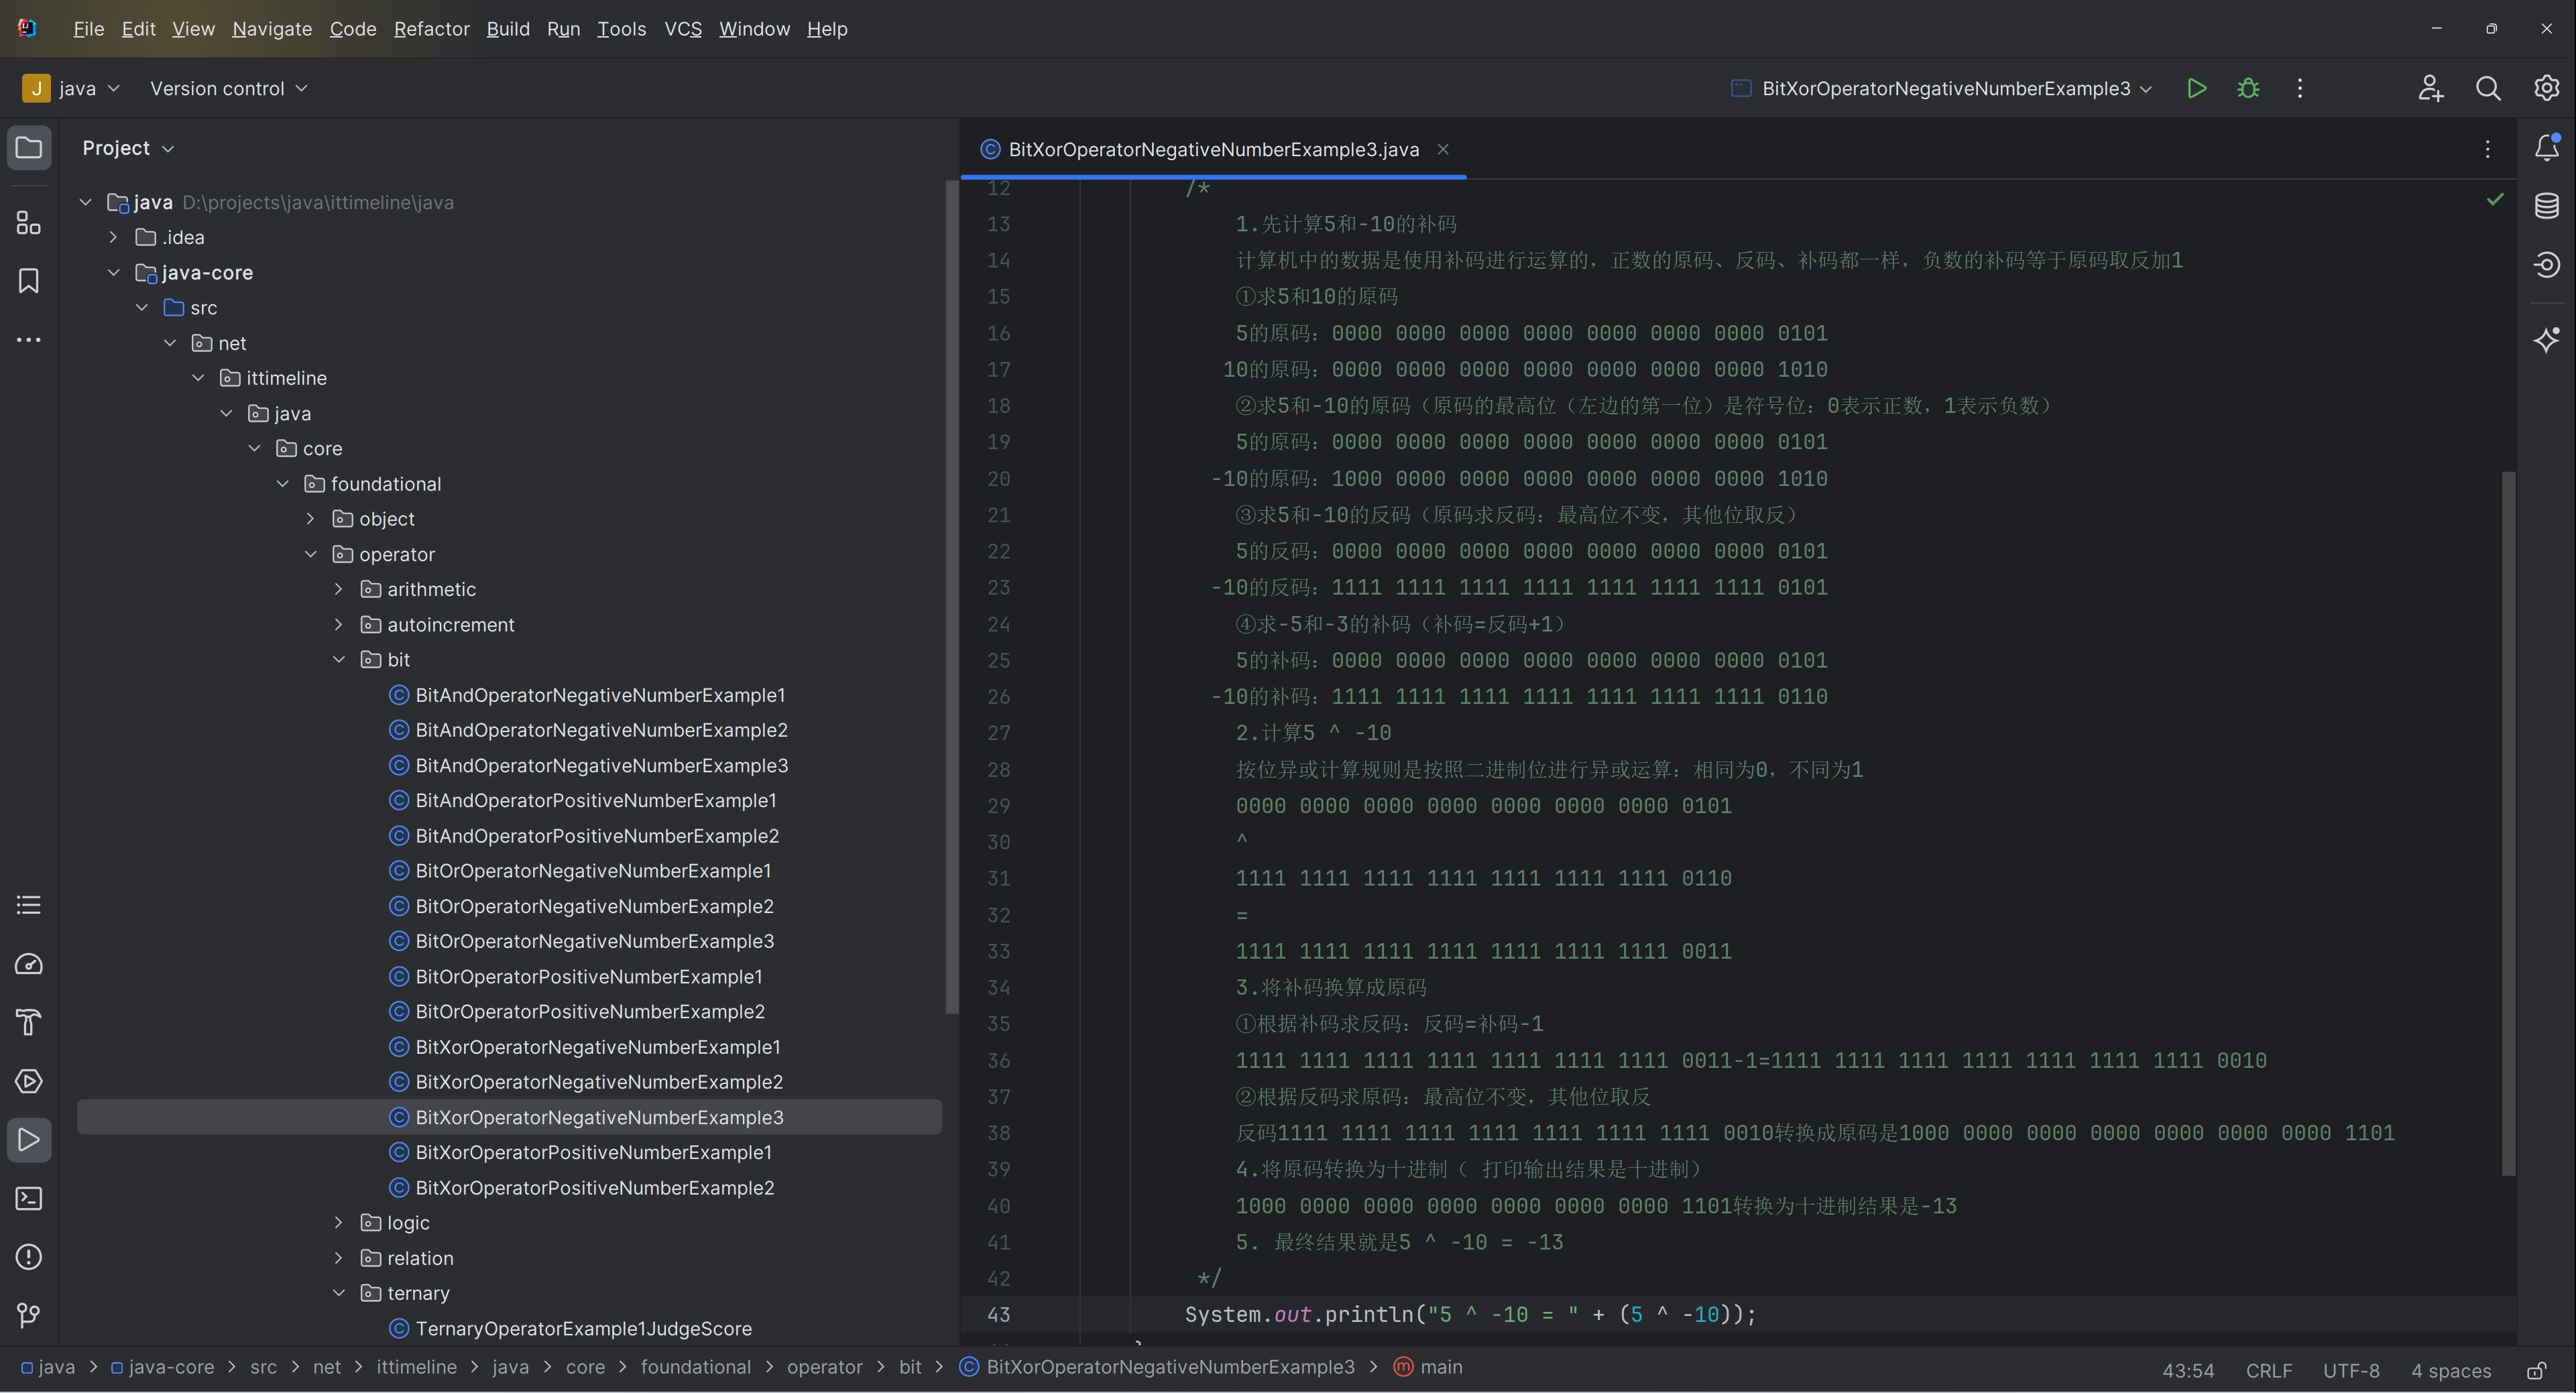Image resolution: width=2576 pixels, height=1393 pixels.
Task: Open the VCS menu
Action: [x=683, y=29]
